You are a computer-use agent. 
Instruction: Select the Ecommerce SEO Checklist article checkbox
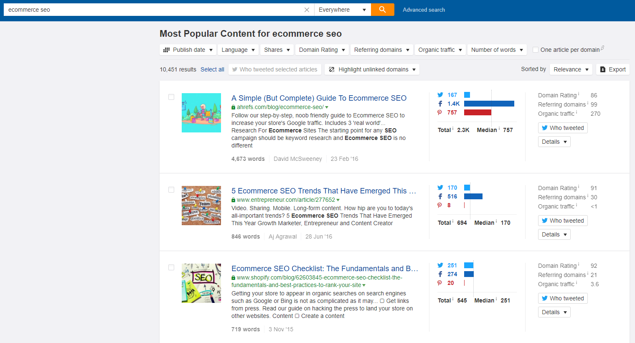(x=171, y=267)
